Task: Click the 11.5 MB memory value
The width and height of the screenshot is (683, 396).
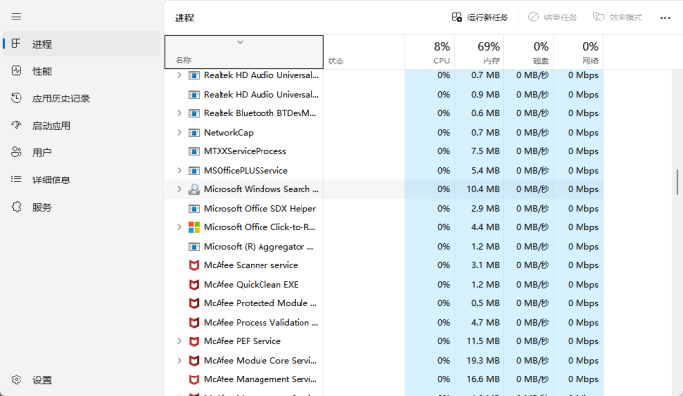Action: click(483, 341)
